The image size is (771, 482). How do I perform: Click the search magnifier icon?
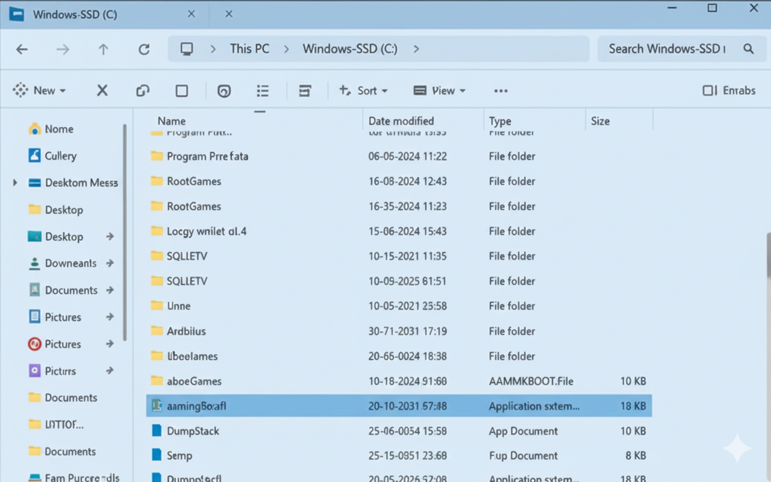tap(749, 49)
